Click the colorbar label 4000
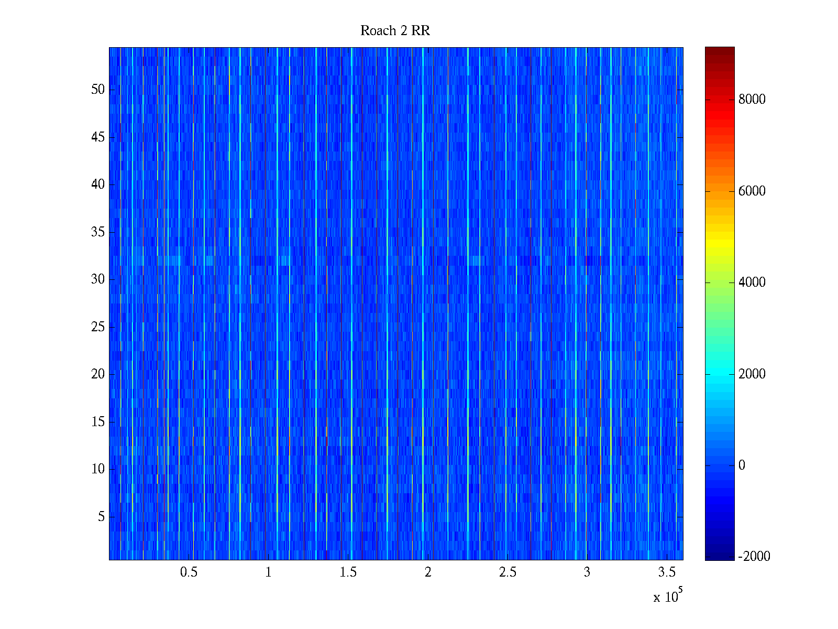The height and width of the screenshot is (629, 838). click(x=752, y=283)
